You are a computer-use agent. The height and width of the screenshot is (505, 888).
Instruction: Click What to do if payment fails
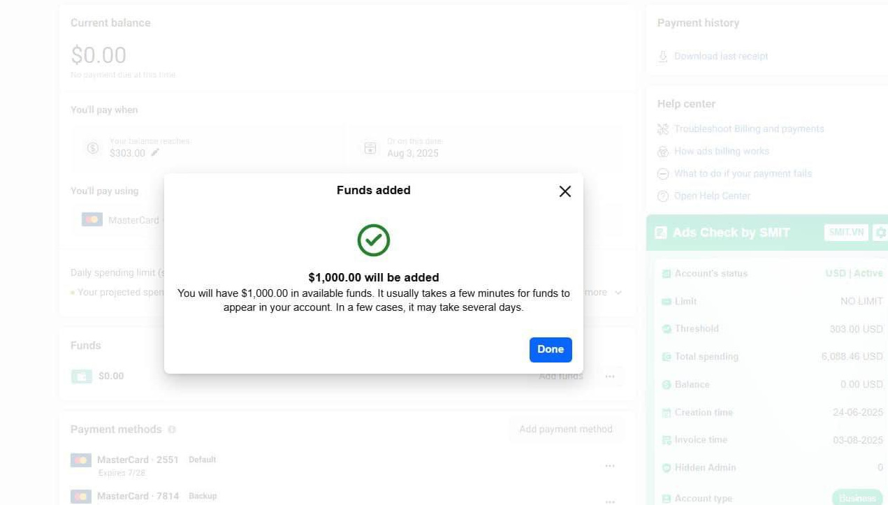[743, 174]
